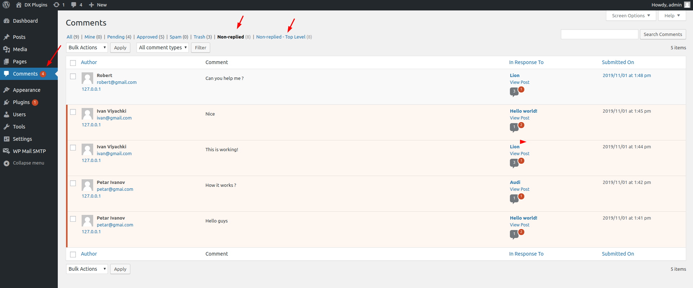Image resolution: width=693 pixels, height=288 pixels.
Task: Expand the Help panel
Action: (x=672, y=15)
